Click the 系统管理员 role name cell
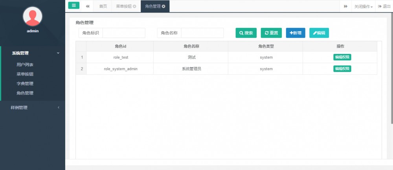The width and height of the screenshot is (393, 170). click(x=191, y=69)
